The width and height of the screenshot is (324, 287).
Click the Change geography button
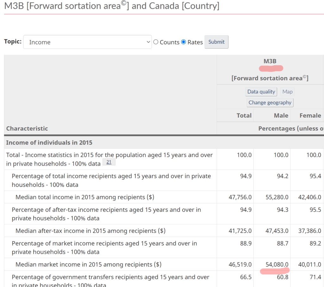coord(270,103)
